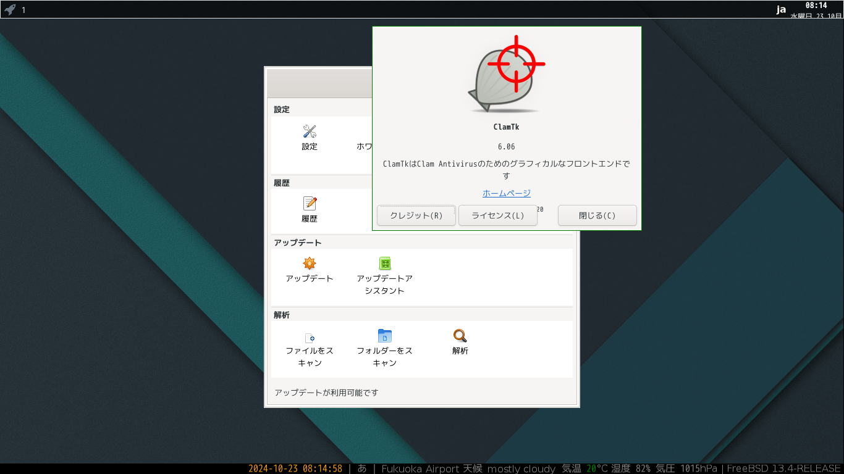
Task: Click the rocket launcher icon in top bar
Action: [10, 9]
